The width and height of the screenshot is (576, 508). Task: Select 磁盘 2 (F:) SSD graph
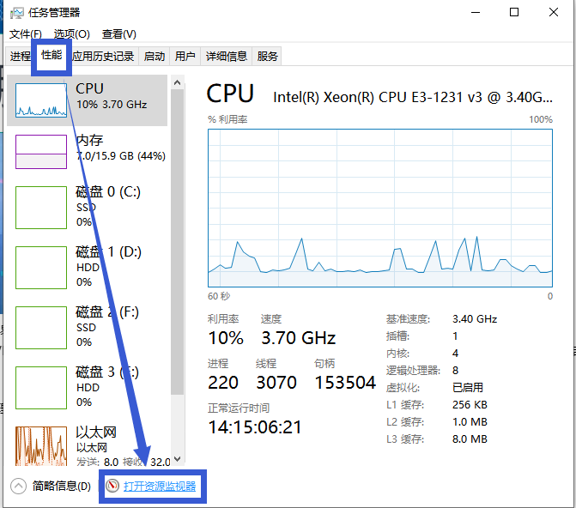40,328
